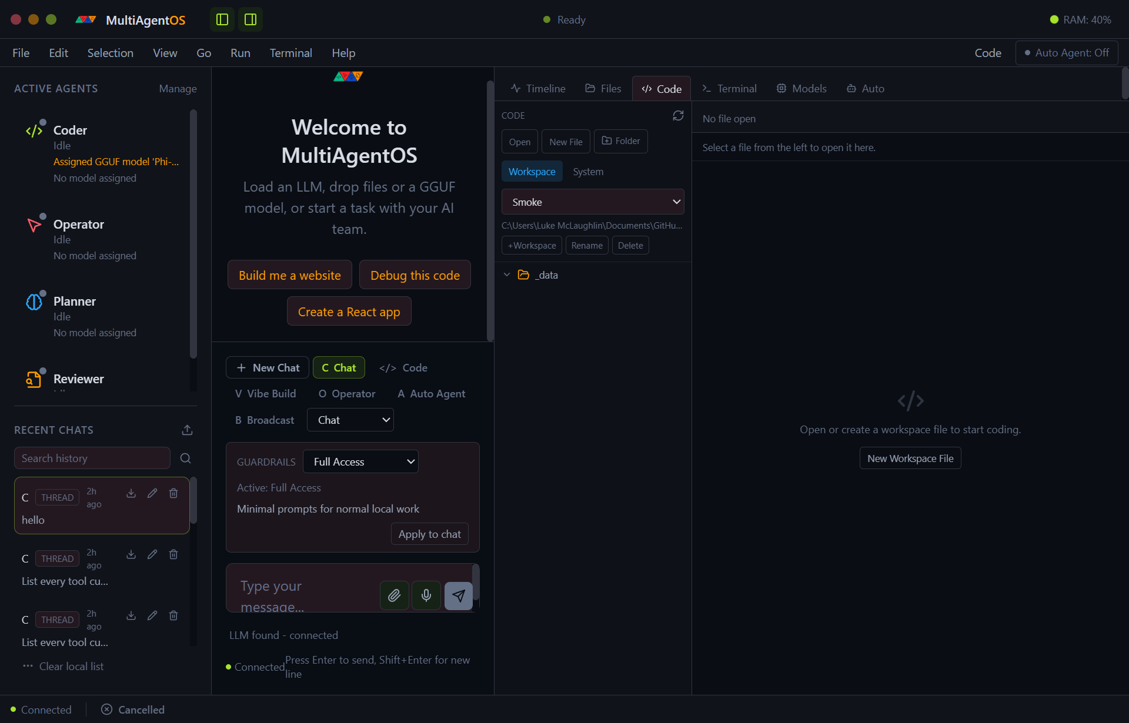Open the Smoke workspace dropdown
The image size is (1129, 723).
(593, 202)
